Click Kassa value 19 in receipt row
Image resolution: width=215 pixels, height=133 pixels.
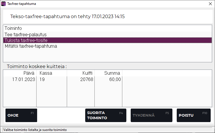coord(42,79)
